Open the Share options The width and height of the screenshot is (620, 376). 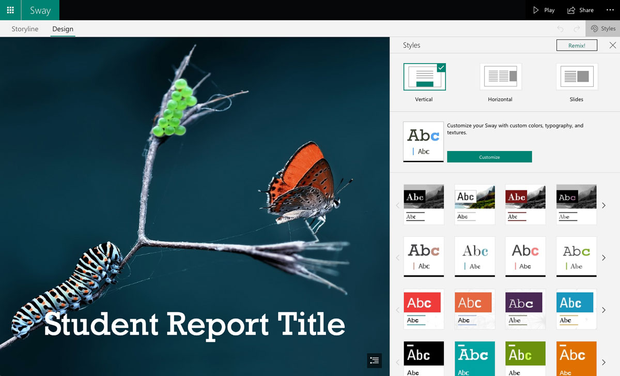580,10
